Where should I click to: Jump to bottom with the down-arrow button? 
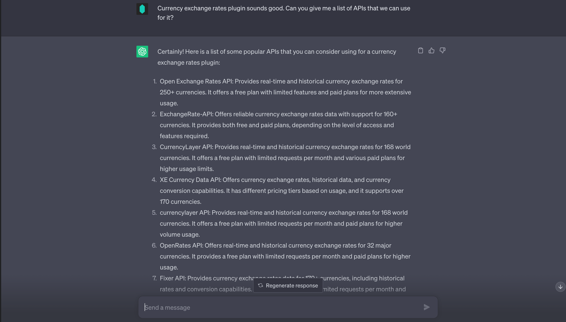(560, 287)
